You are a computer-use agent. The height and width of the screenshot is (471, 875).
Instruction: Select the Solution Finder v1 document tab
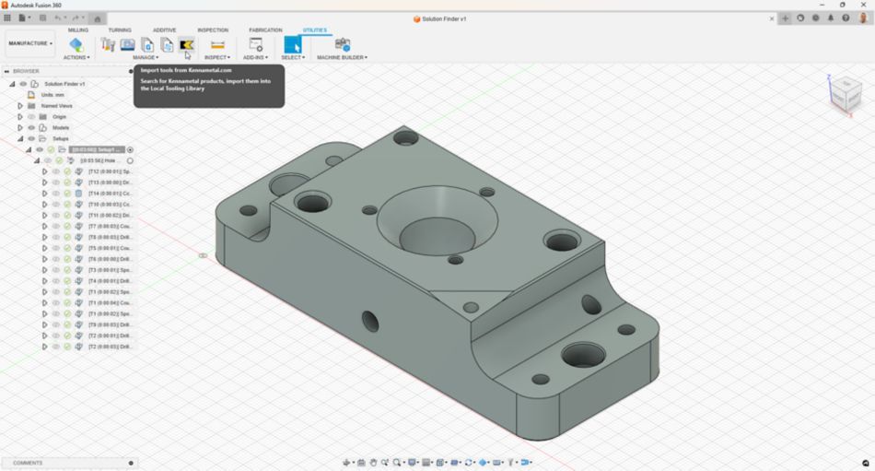pos(440,18)
